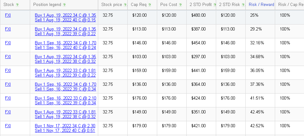Sort table by Risk / Reward column

261,5
